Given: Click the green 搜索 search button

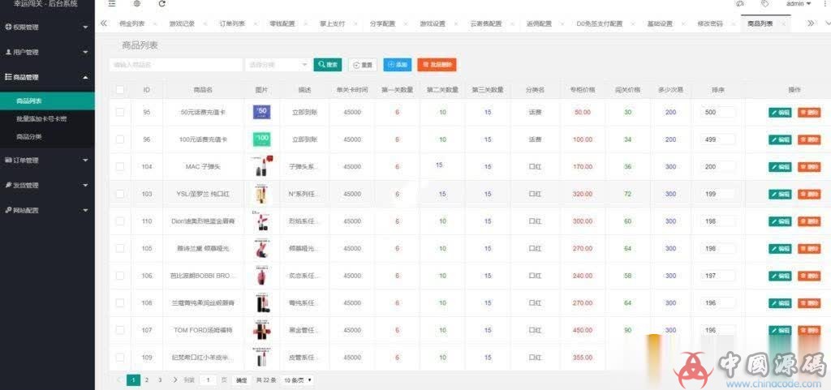Looking at the screenshot, I should coord(328,65).
